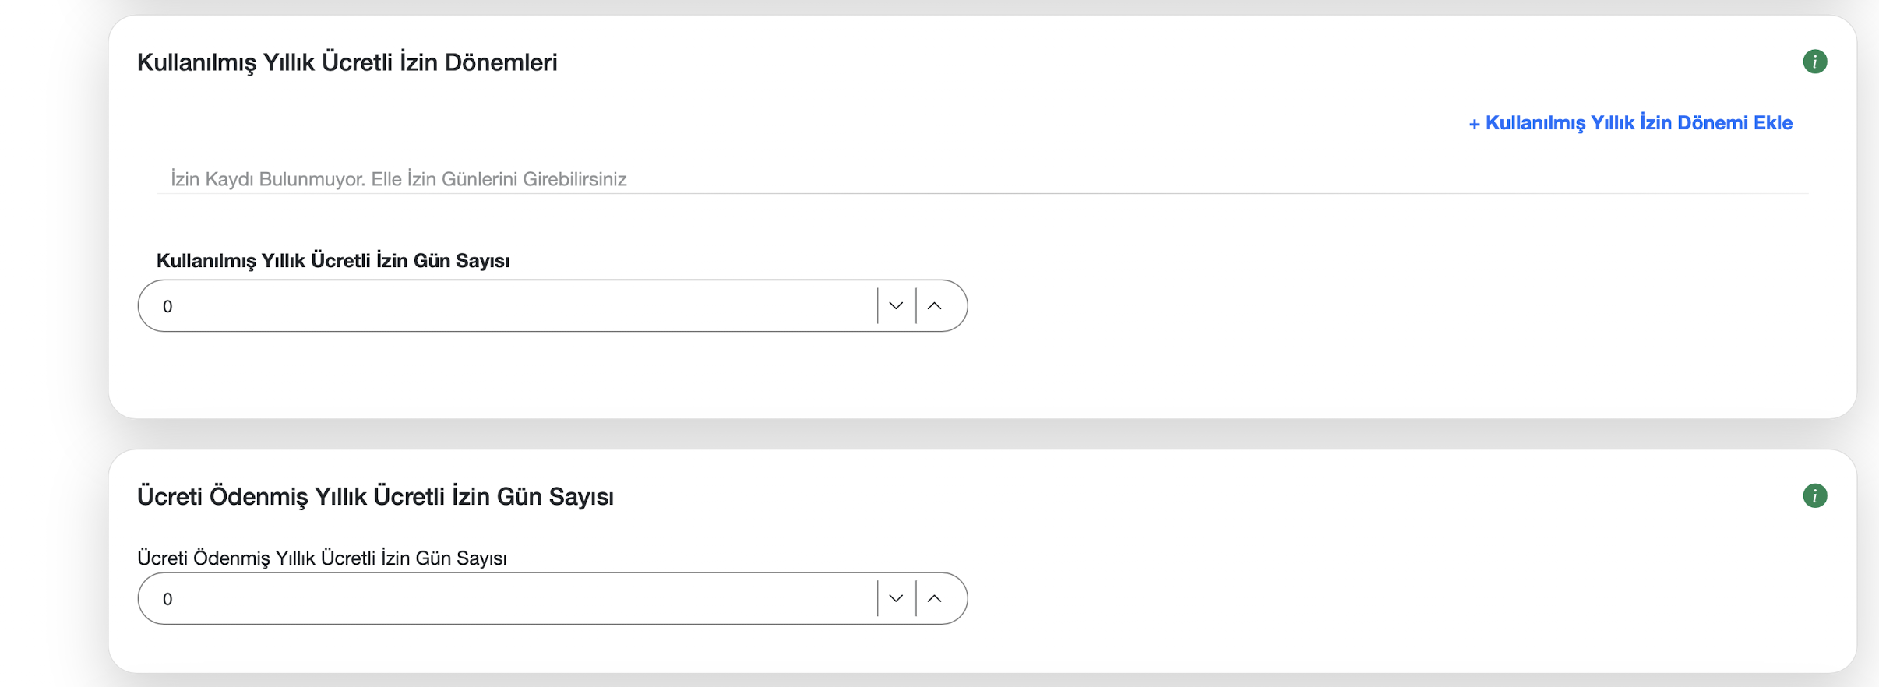Viewport: 1879px width, 687px height.
Task: Click label above the Ücreti Ödenmiş input
Action: [x=322, y=558]
